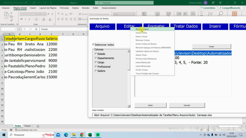
Task: Click the Excel icon in taskbar
Action: coord(90,135)
